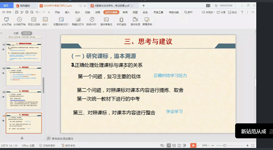This screenshot has width=273, height=150.
Task: Open the 首页 home tab
Action: tap(6, 6)
